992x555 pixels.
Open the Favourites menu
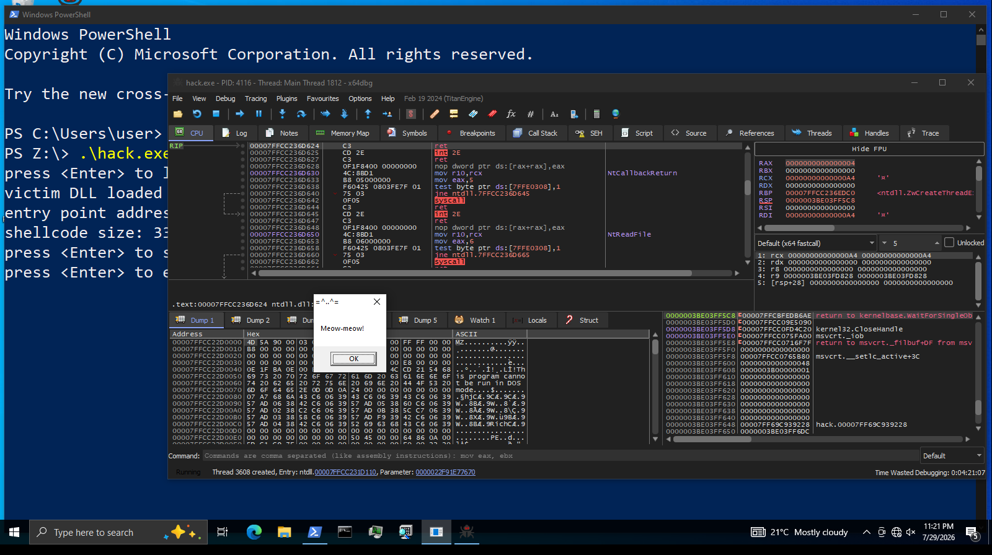(x=323, y=98)
